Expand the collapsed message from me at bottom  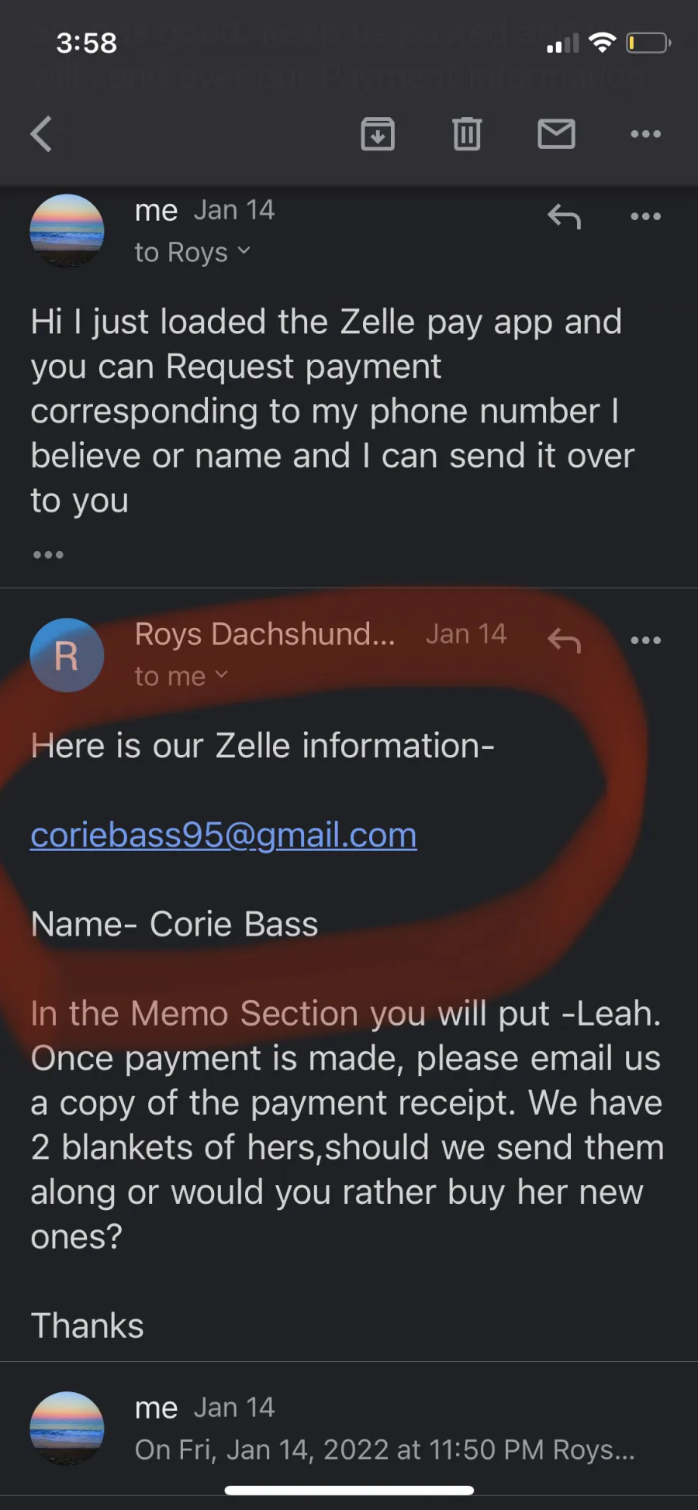(x=349, y=1429)
